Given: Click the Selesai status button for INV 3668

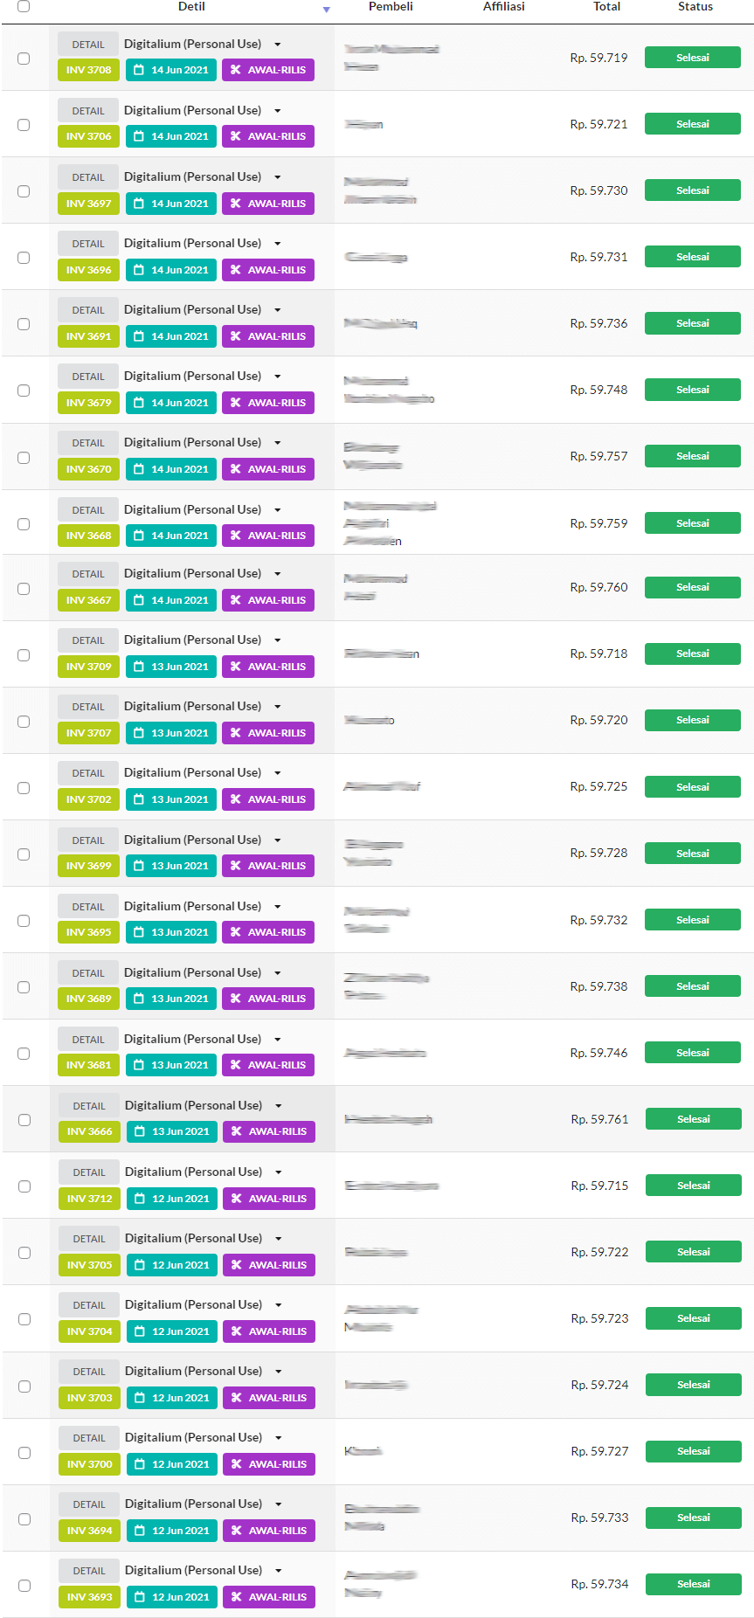Looking at the screenshot, I should tap(692, 523).
